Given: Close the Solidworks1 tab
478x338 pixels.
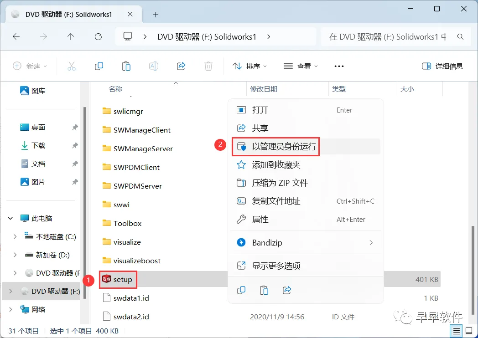Looking at the screenshot, I should click(x=130, y=14).
